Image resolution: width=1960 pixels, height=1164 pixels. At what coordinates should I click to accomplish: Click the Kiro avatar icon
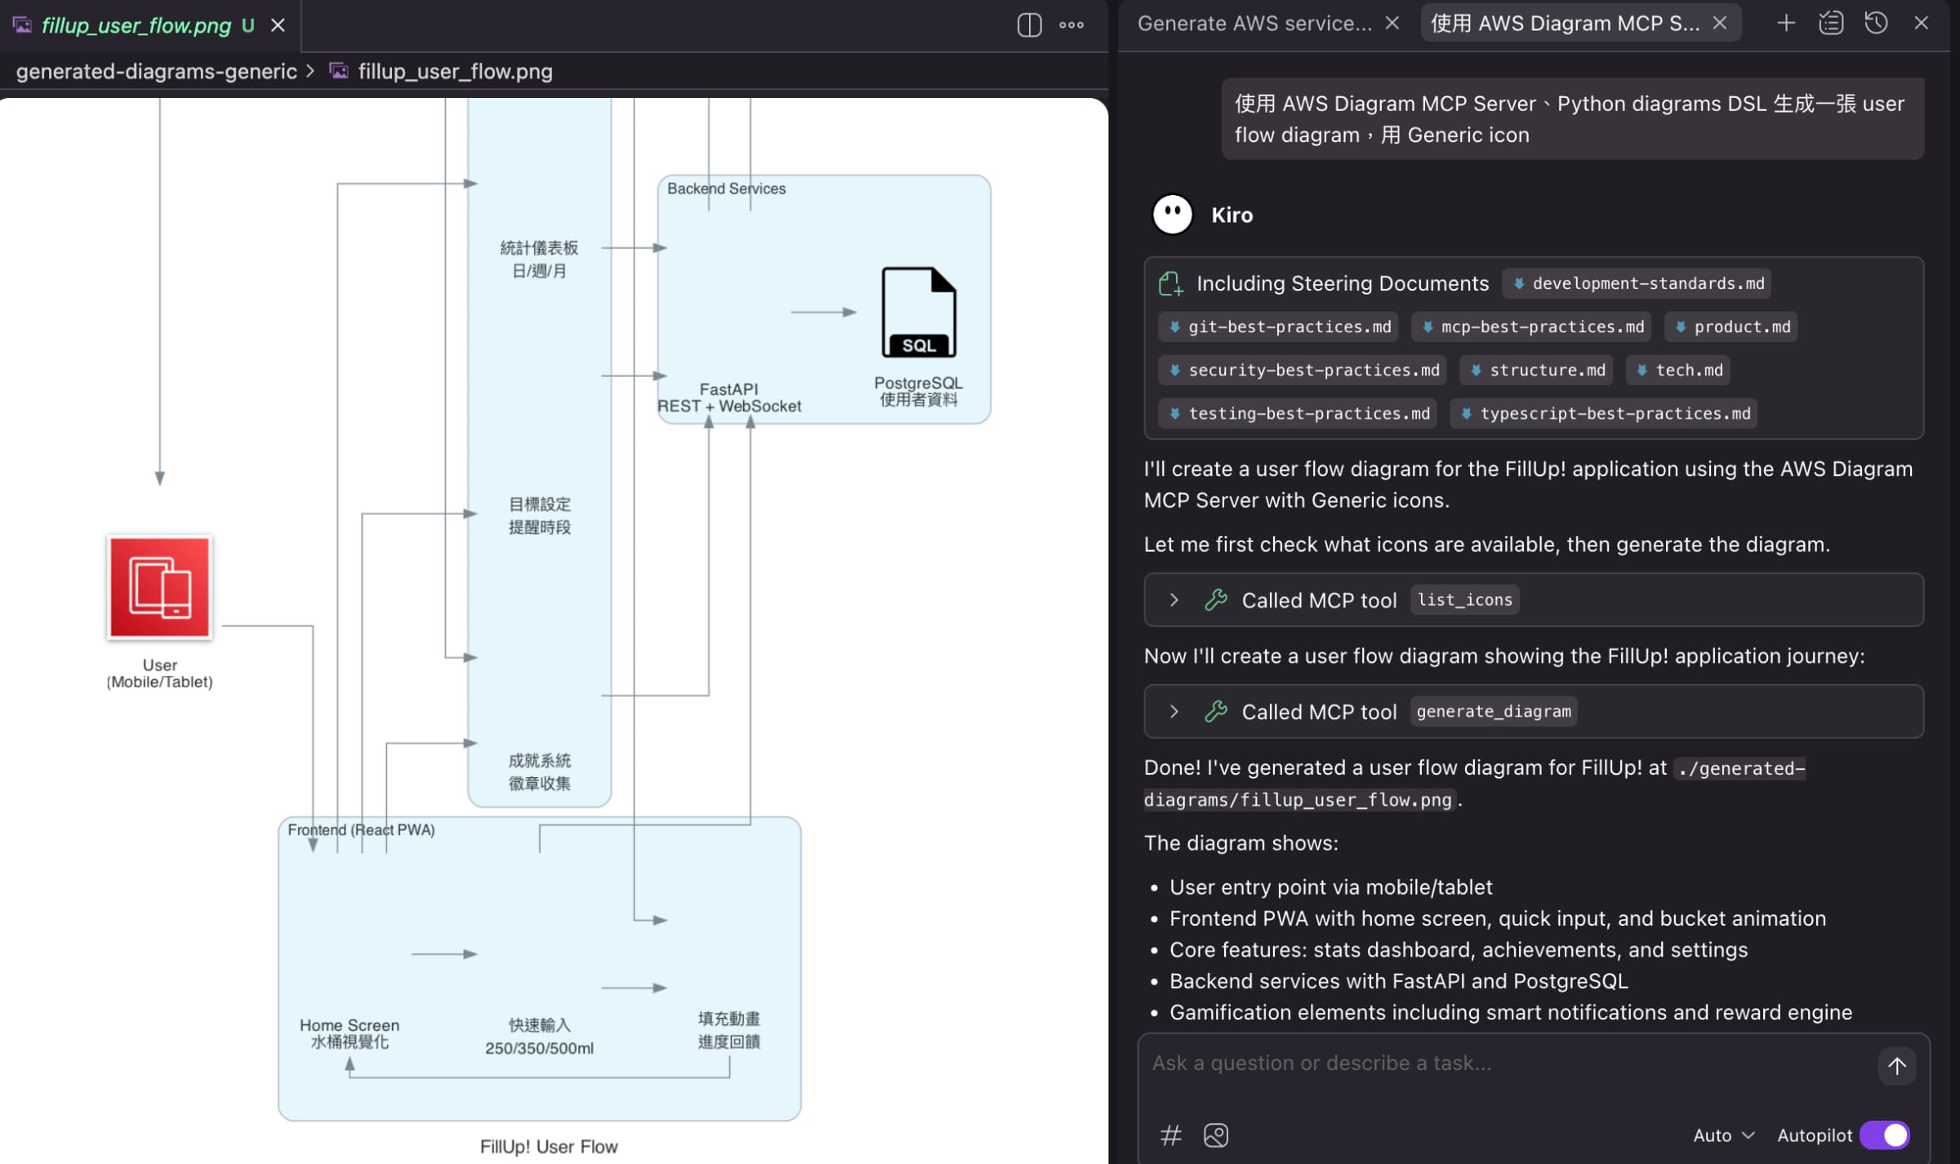[1172, 215]
